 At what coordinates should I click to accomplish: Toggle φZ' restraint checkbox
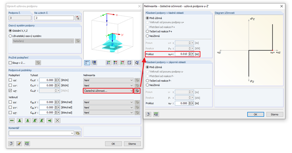coord(10,112)
